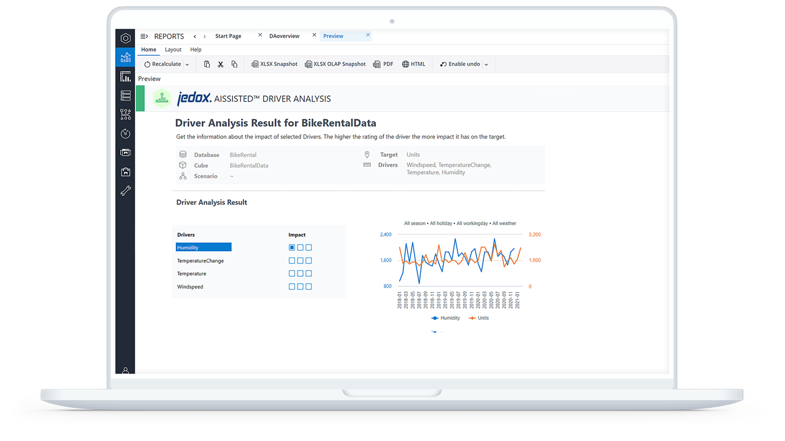This screenshot has width=785, height=441.
Task: Open the Jedox hexagon home icon
Action: (x=126, y=39)
